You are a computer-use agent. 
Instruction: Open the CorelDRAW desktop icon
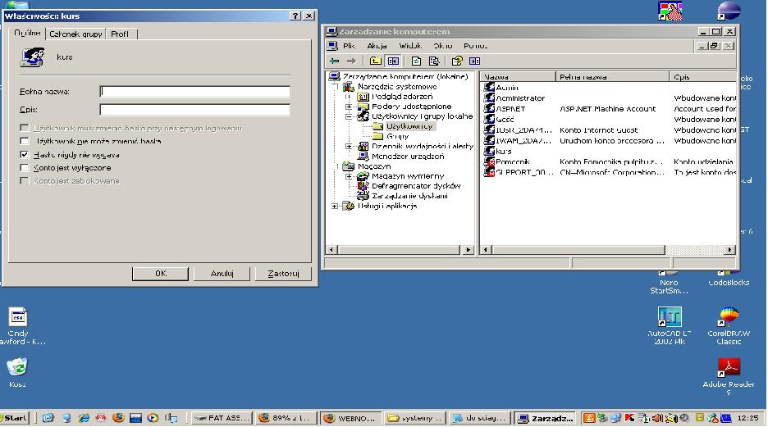[x=728, y=317]
